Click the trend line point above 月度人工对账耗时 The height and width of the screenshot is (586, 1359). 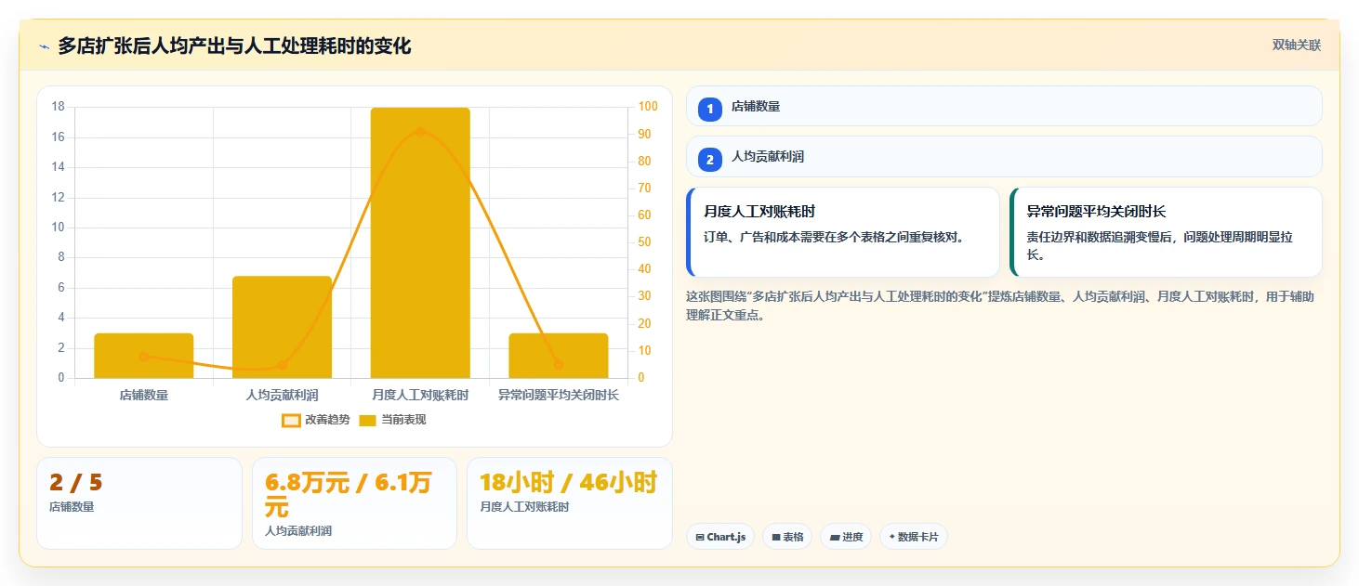tap(420, 132)
